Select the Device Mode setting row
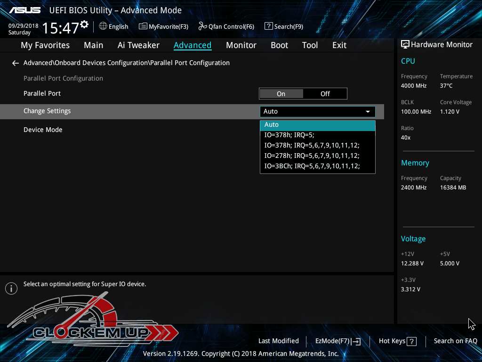Image resolution: width=482 pixels, height=362 pixels. coord(43,130)
